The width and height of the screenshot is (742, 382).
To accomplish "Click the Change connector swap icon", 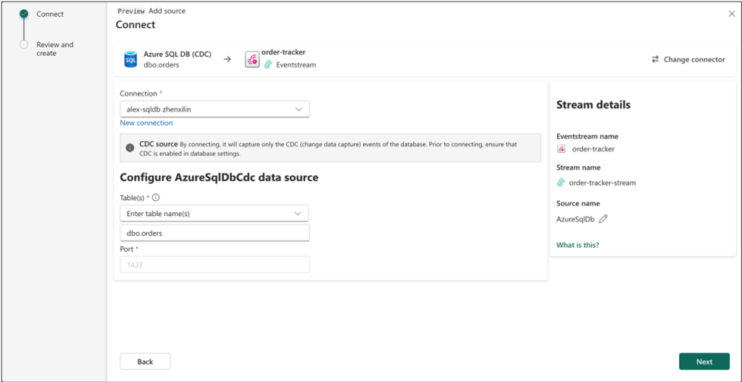I will click(655, 59).
